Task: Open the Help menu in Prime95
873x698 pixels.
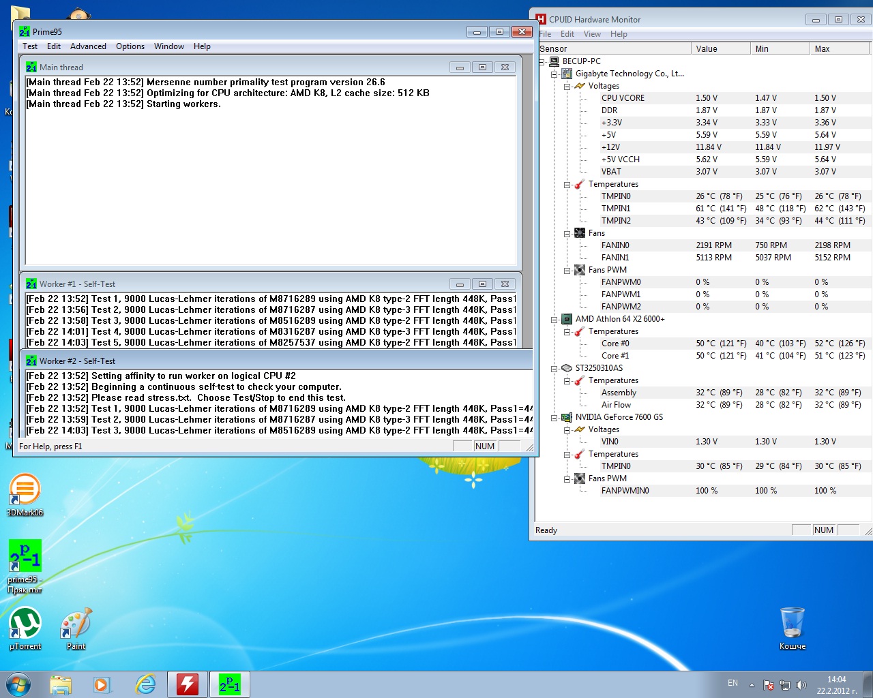Action: click(202, 46)
